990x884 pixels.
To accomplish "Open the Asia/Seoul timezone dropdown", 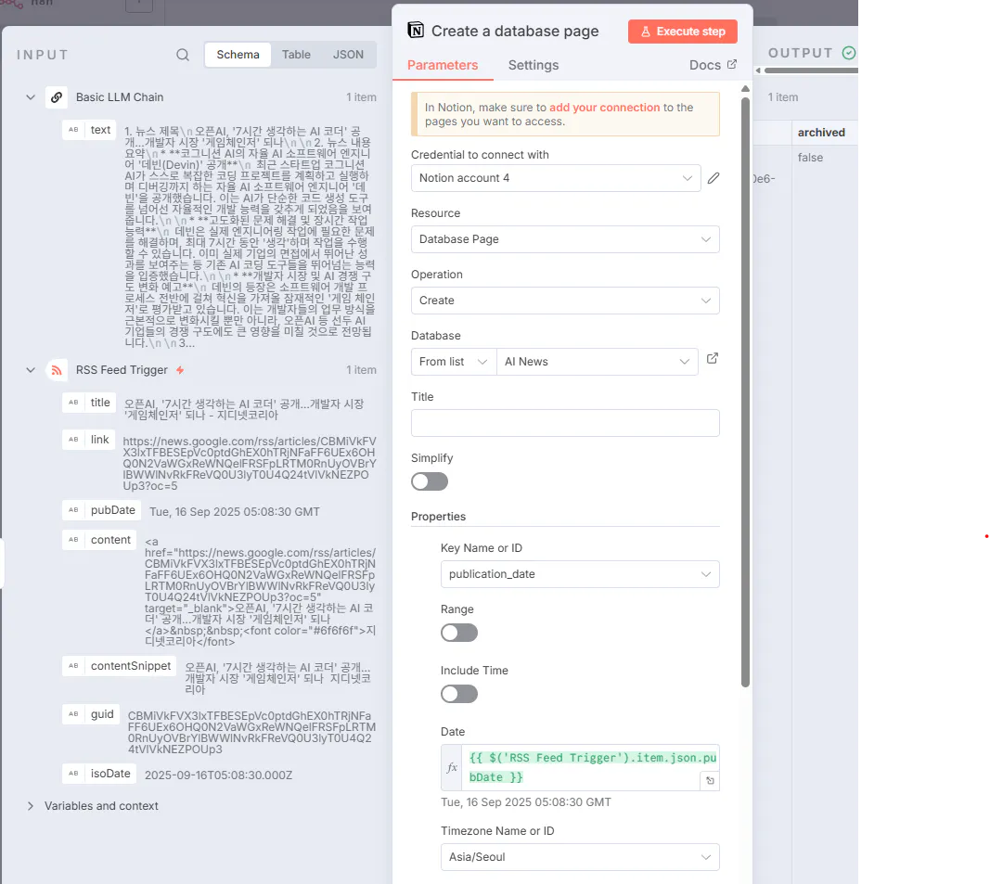I will pos(580,857).
